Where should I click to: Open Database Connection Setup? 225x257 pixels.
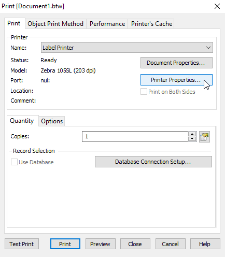pos(153,162)
